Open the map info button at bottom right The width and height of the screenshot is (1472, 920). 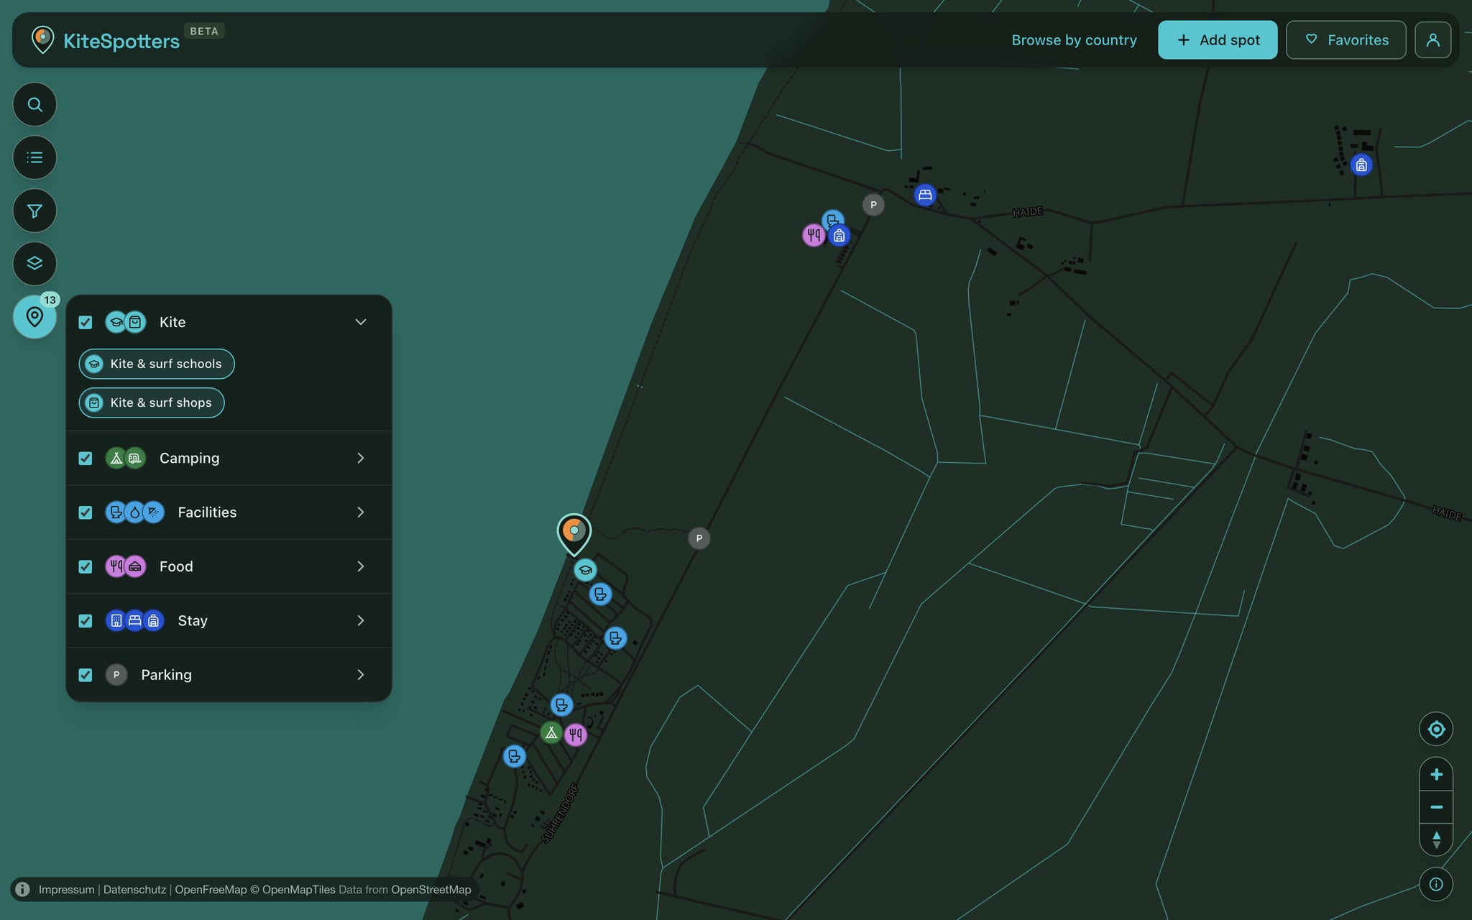pyautogui.click(x=1436, y=884)
